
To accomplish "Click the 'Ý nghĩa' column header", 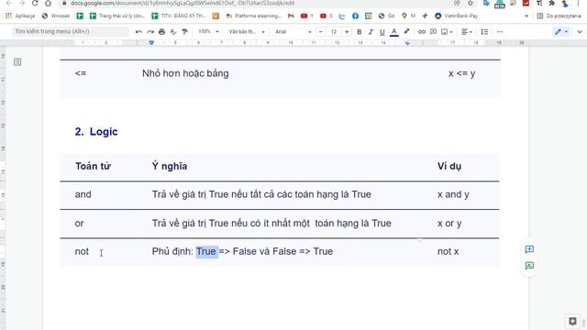I will pos(169,166).
